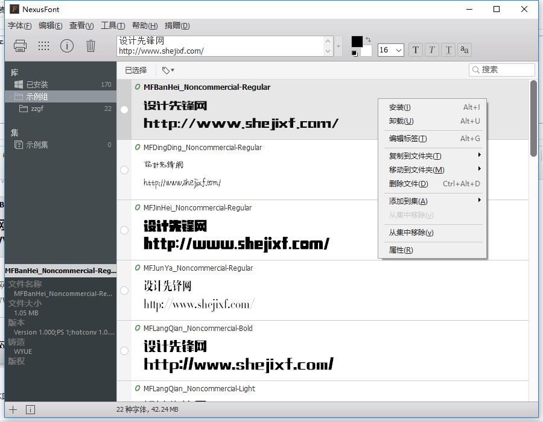Toggle bold text style button
Screen dimensions: 543x422
click(x=415, y=50)
